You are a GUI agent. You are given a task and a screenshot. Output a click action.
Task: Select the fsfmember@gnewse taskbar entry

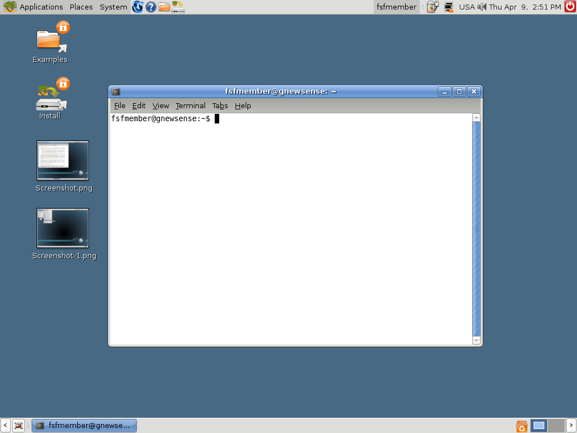point(83,425)
